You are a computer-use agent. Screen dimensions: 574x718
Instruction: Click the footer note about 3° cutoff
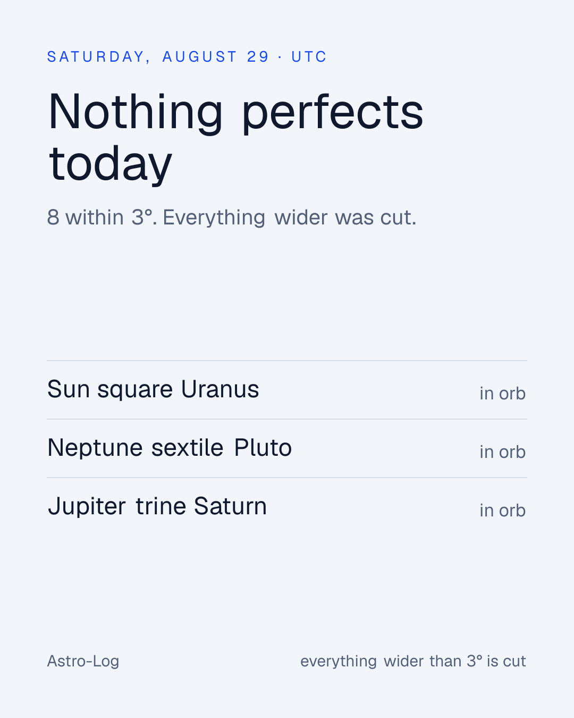coord(413,661)
